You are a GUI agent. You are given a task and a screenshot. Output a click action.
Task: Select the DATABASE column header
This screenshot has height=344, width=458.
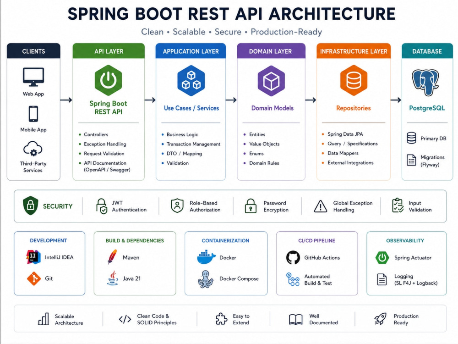[427, 51]
